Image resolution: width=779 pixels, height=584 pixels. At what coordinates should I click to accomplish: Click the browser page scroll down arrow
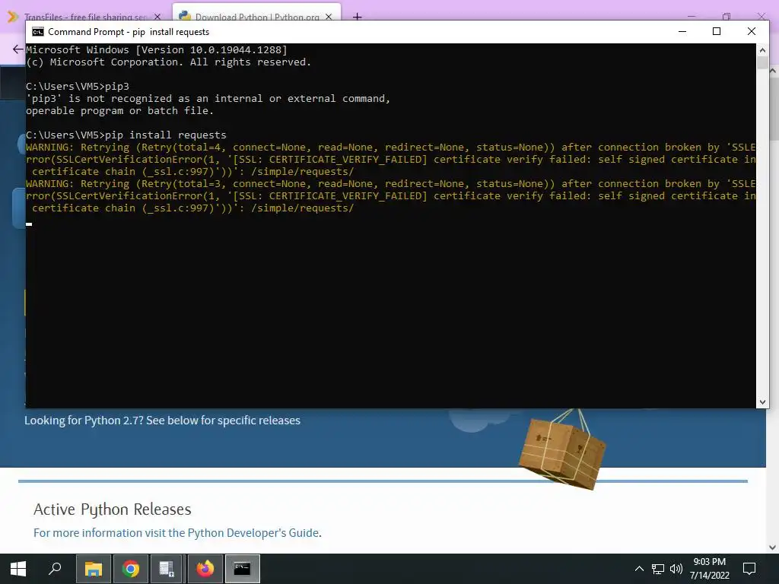(x=773, y=547)
